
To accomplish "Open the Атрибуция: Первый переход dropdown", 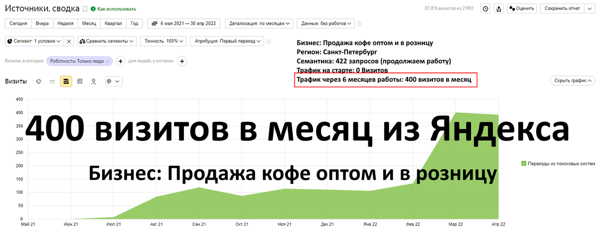I will (x=227, y=41).
